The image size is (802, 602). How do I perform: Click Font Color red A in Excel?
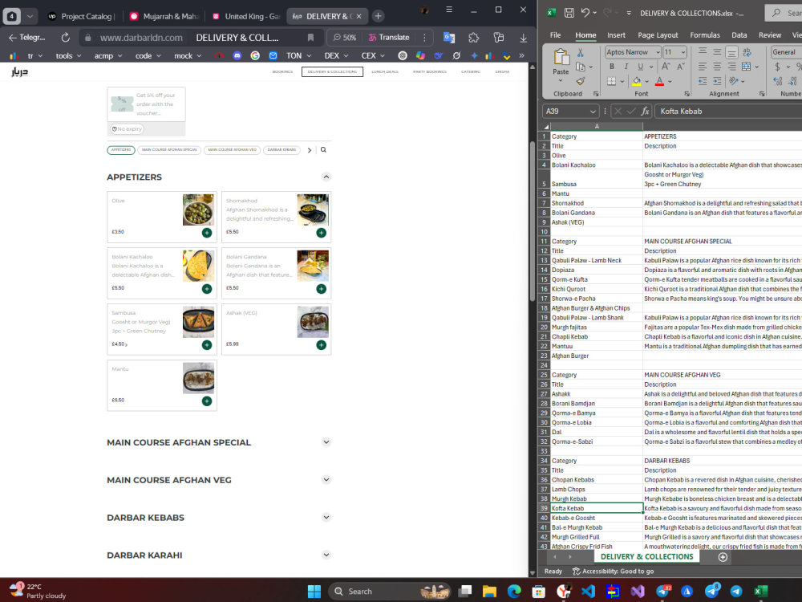pos(659,81)
